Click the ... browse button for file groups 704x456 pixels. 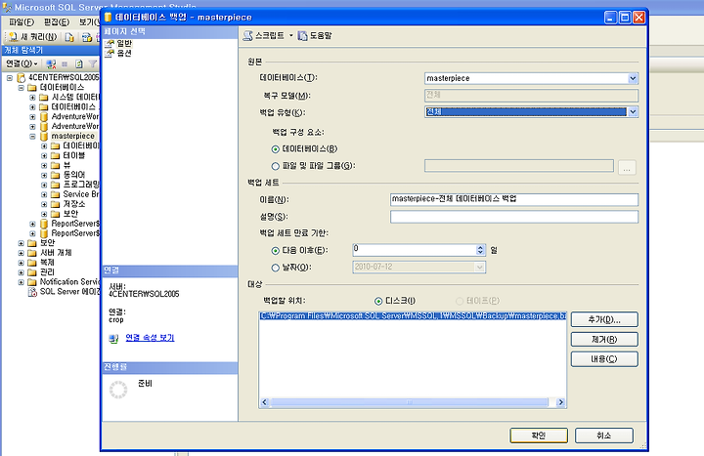pyautogui.click(x=627, y=168)
